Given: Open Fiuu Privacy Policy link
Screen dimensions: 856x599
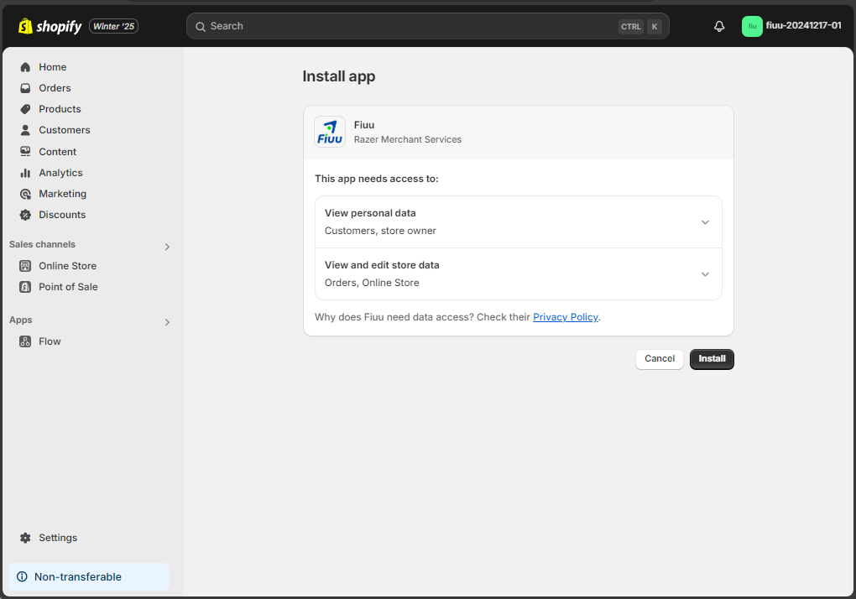Looking at the screenshot, I should 566,317.
